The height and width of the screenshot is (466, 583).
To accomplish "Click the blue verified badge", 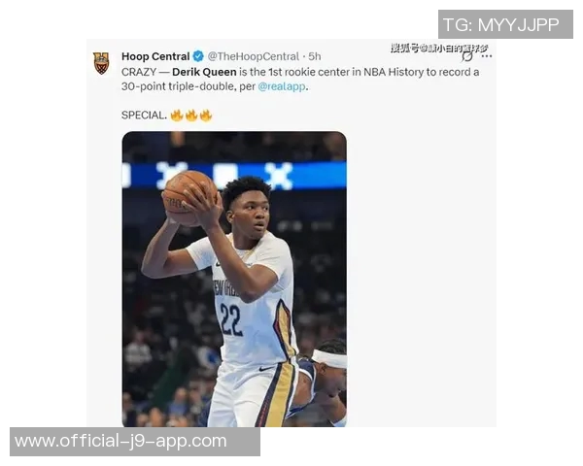I will [198, 56].
